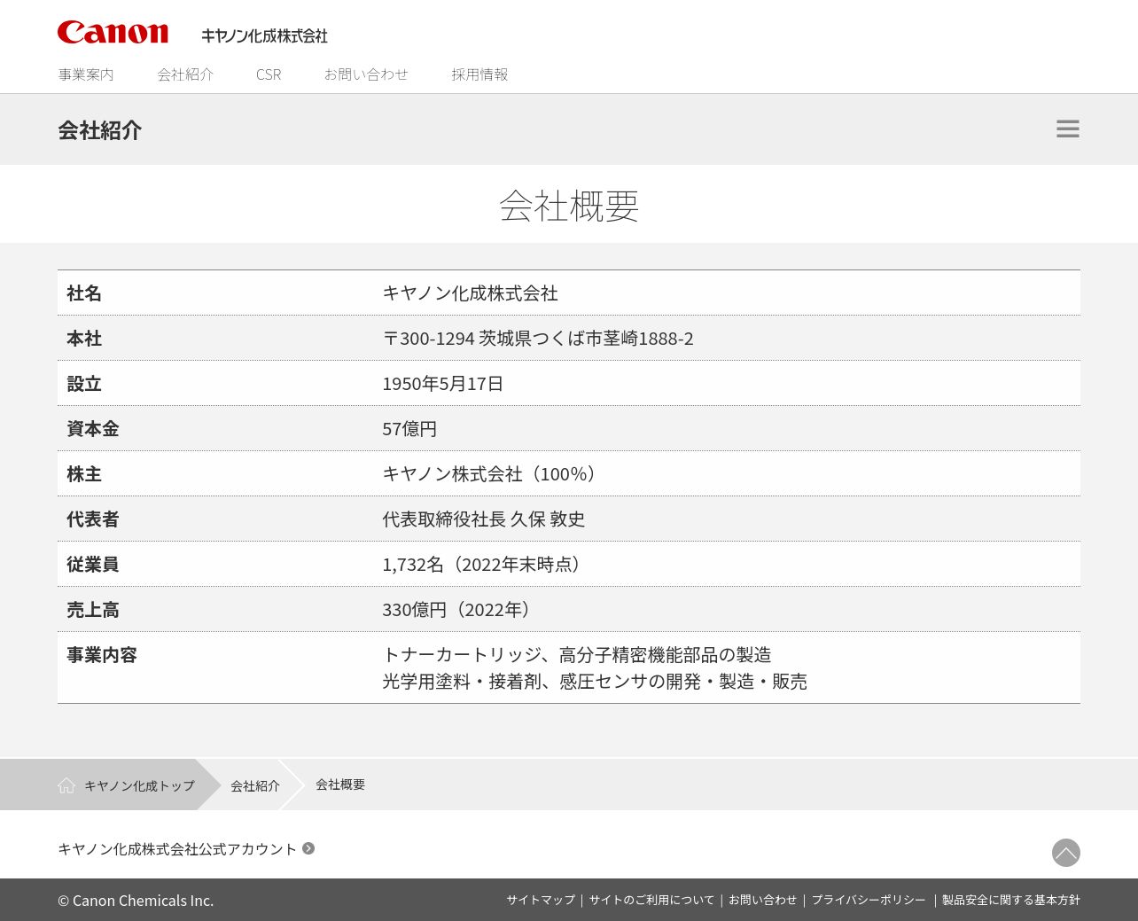
Task: Open the hamburger menu icon
Action: tap(1067, 129)
